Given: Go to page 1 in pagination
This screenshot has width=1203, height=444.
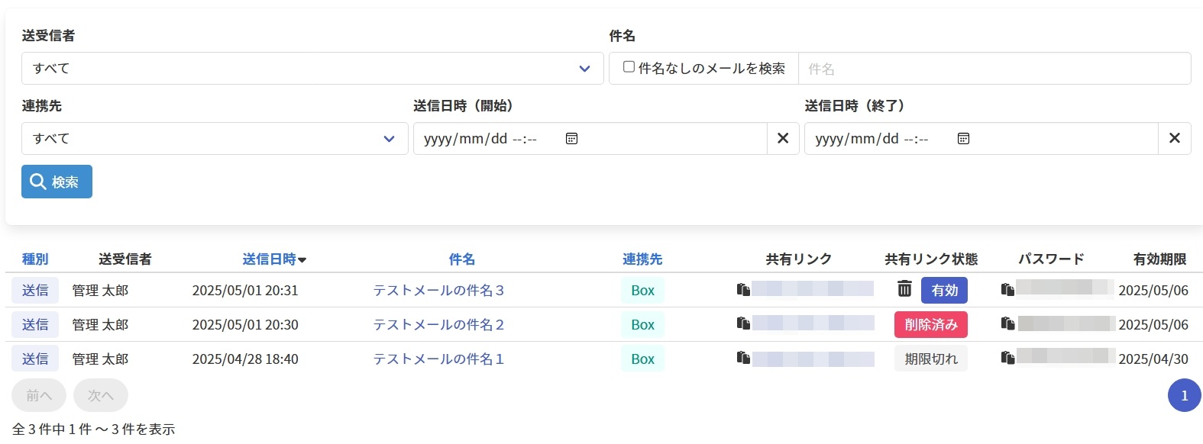Looking at the screenshot, I should [1184, 395].
